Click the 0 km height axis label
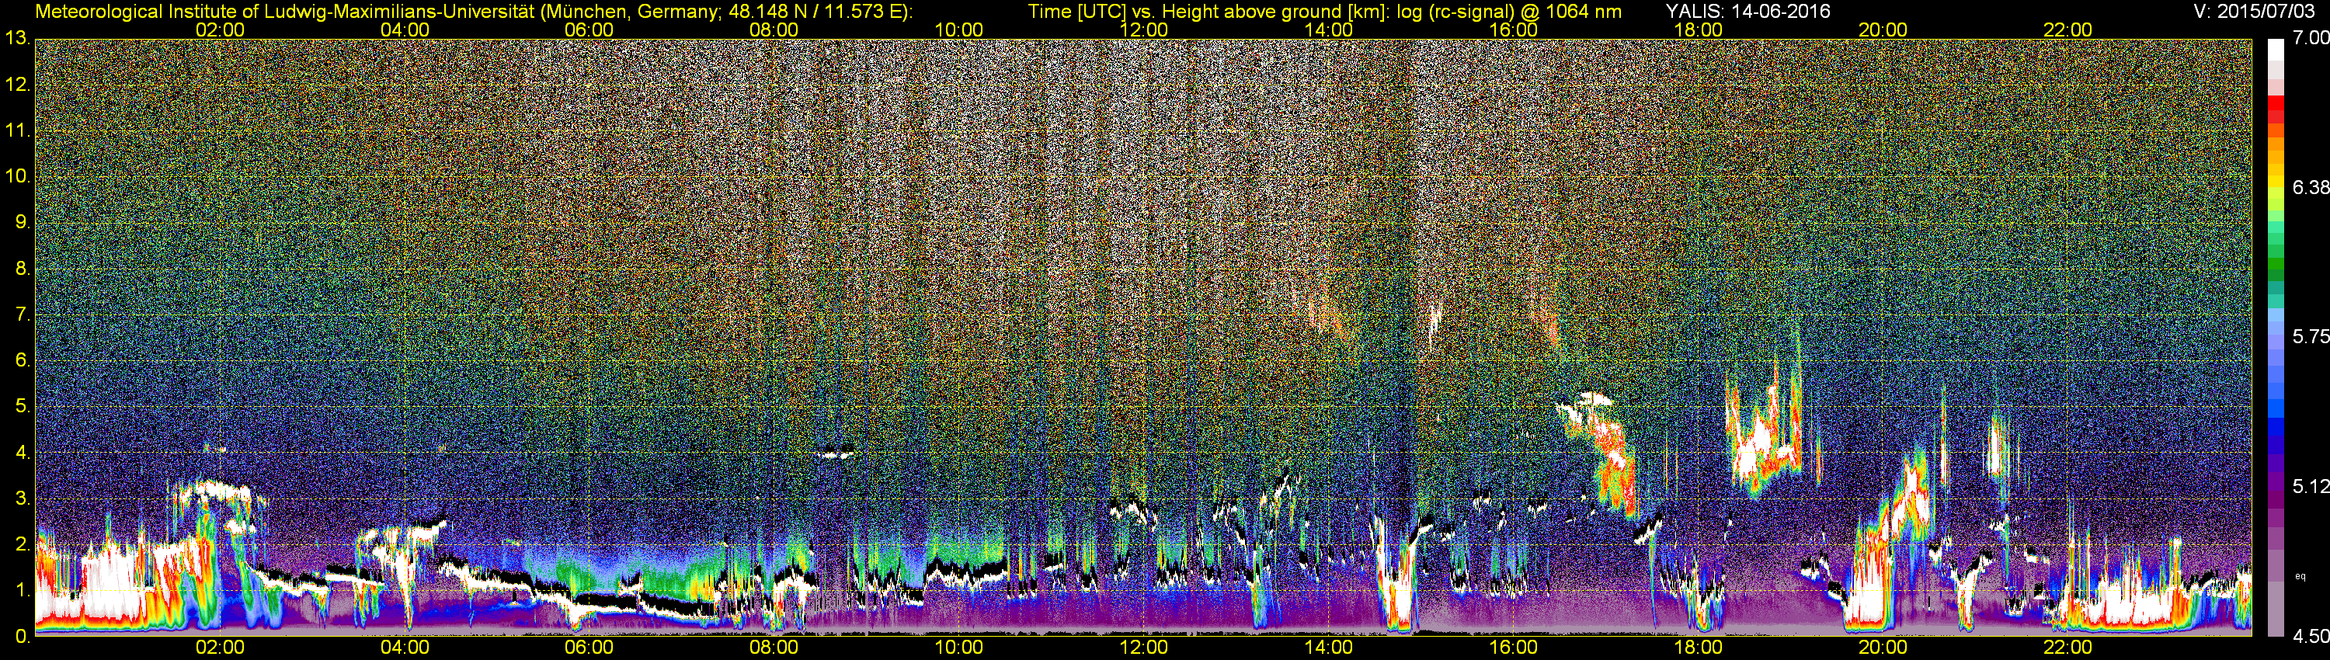The image size is (2330, 660). click(22, 637)
